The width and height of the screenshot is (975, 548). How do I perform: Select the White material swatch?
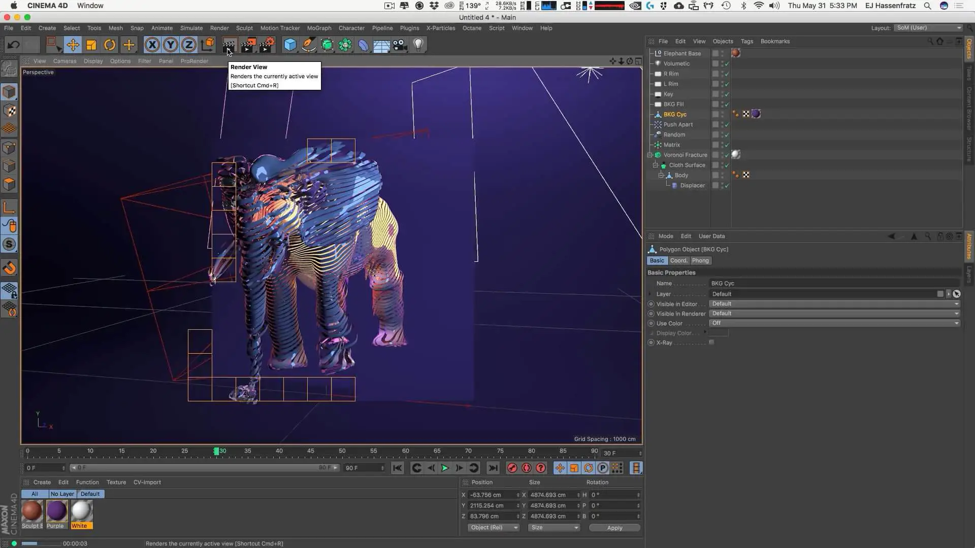pyautogui.click(x=81, y=511)
